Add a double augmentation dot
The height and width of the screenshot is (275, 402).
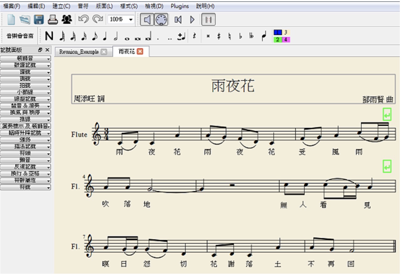(170, 39)
